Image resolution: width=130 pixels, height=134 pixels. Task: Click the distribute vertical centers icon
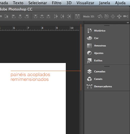point(42,16)
